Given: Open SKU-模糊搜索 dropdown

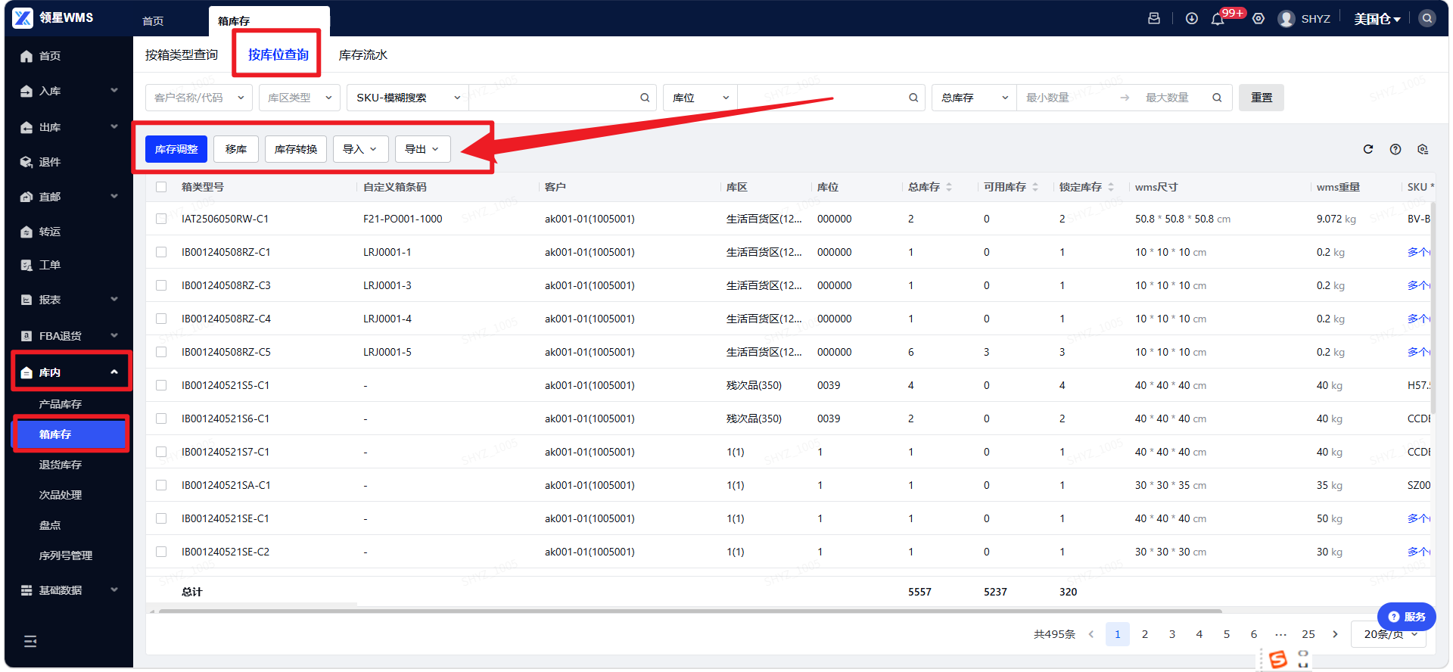Looking at the screenshot, I should tap(408, 98).
